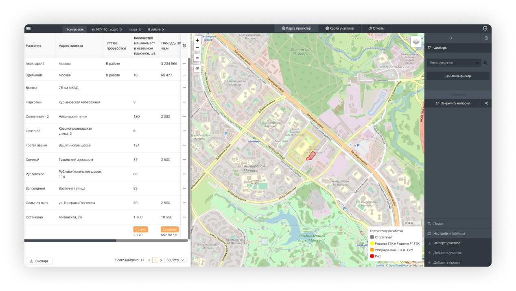Open row menu for Третья авеню
Viewport: 516px width, 291px height.
[x=184, y=145]
